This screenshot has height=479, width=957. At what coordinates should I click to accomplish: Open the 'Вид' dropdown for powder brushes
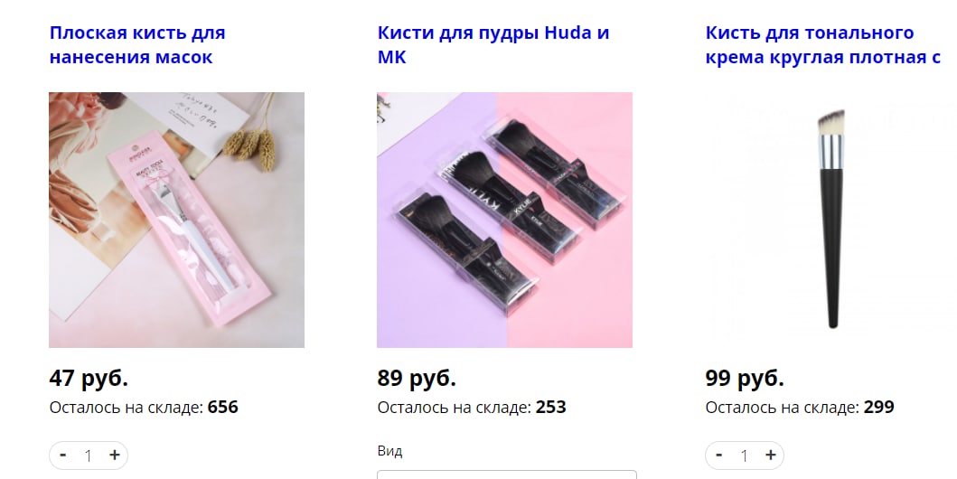[507, 474]
